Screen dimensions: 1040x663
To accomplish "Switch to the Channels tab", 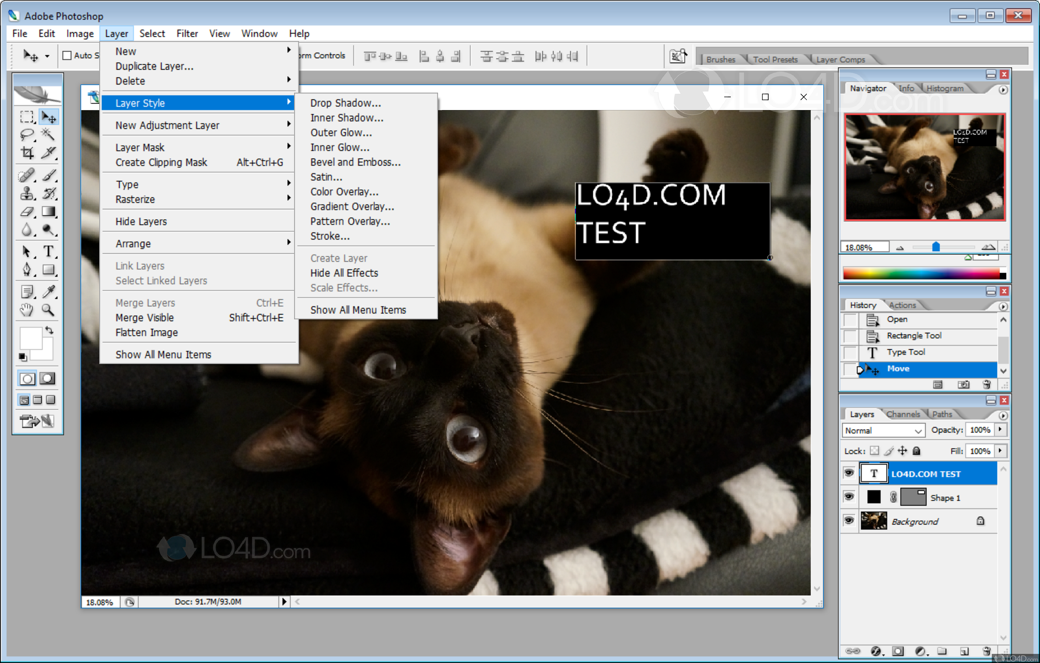I will (904, 413).
